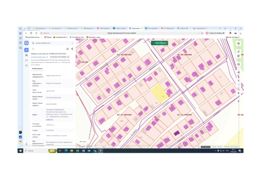Switch to the Кадастровая browser tab
Screen dimensions: 261x184
coord(135,28)
